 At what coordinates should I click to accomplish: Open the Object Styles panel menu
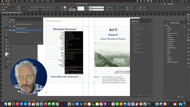(x=151, y=21)
